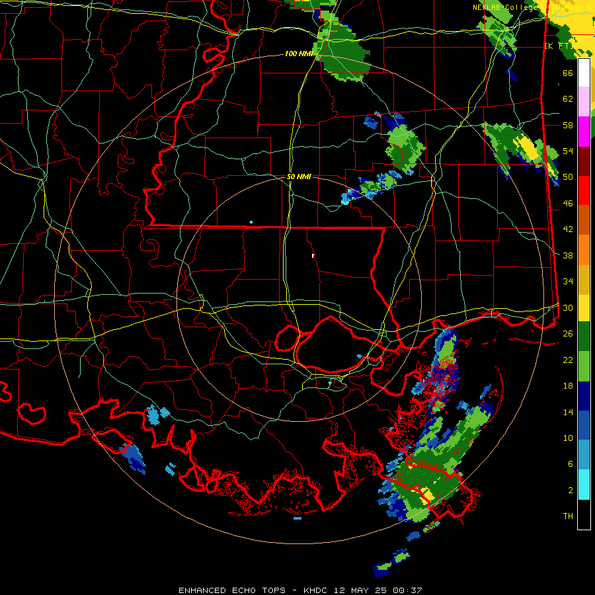
Task: Click the '6' scale label
Action: pos(570,464)
